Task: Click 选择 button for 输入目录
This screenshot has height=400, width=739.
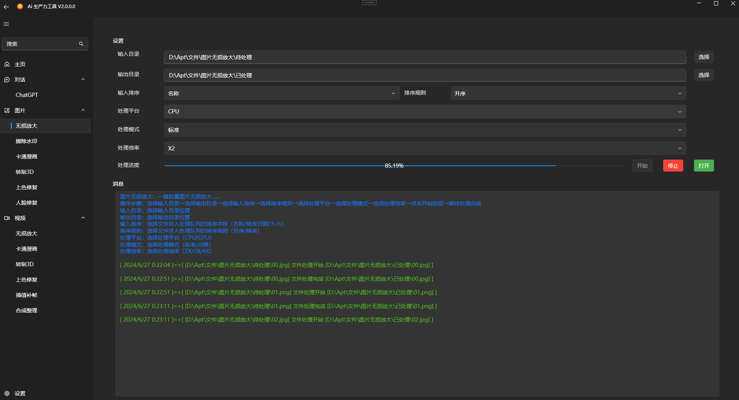Action: 704,57
